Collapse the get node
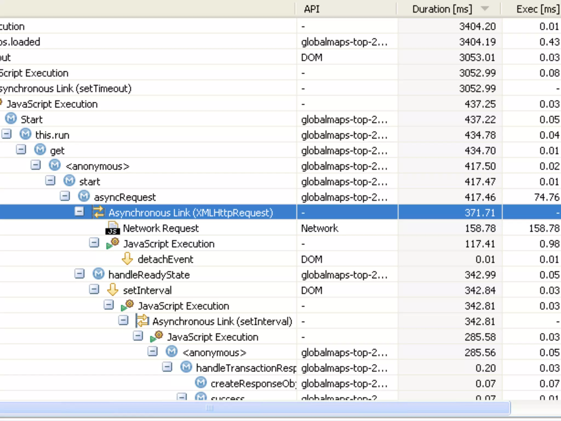Image resolution: width=561 pixels, height=421 pixels. 21,150
